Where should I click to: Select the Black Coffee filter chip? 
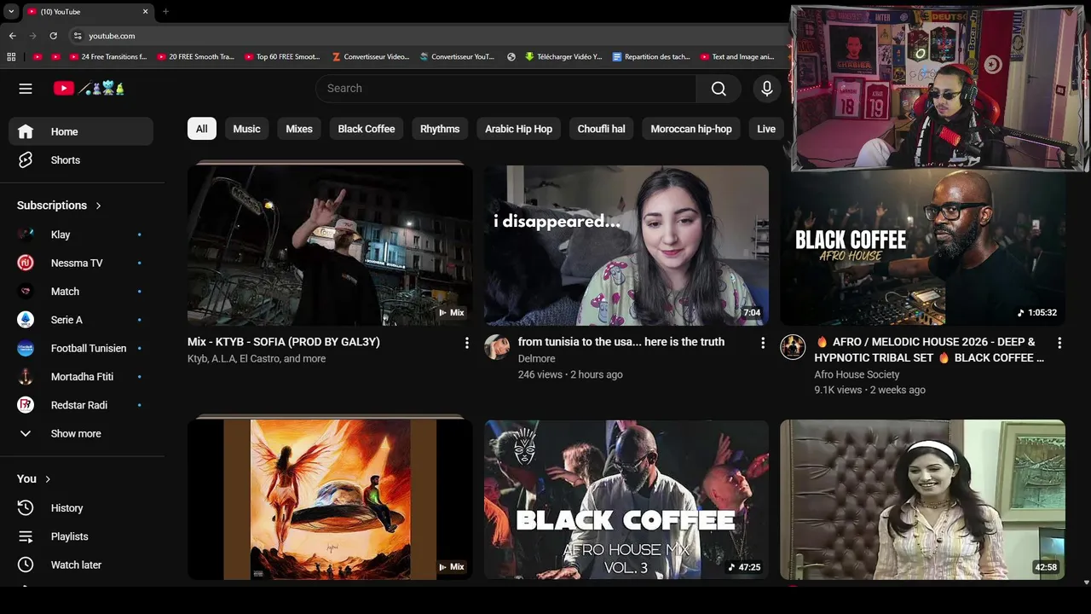(x=367, y=129)
